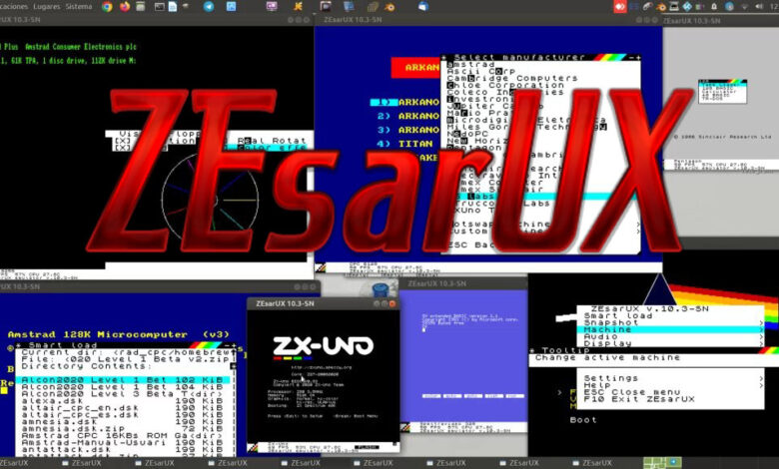The width and height of the screenshot is (779, 469).
Task: Launch Firefox from the top panel
Action: (125, 6)
